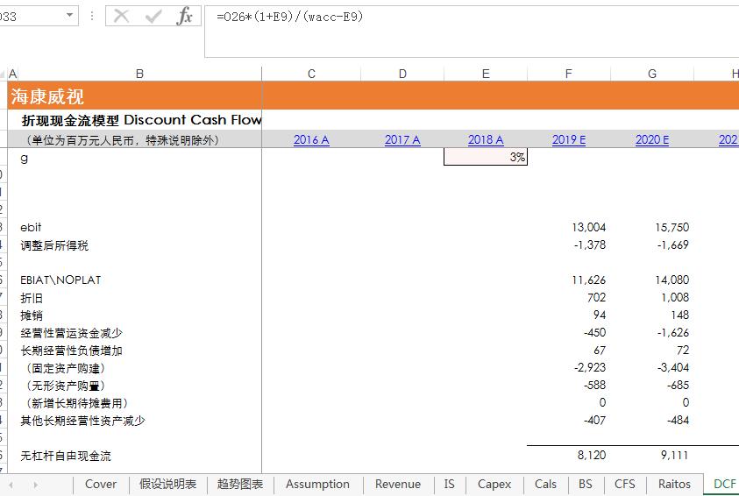Switch to the IS sheet tab
The height and width of the screenshot is (496, 739).
[x=449, y=485]
